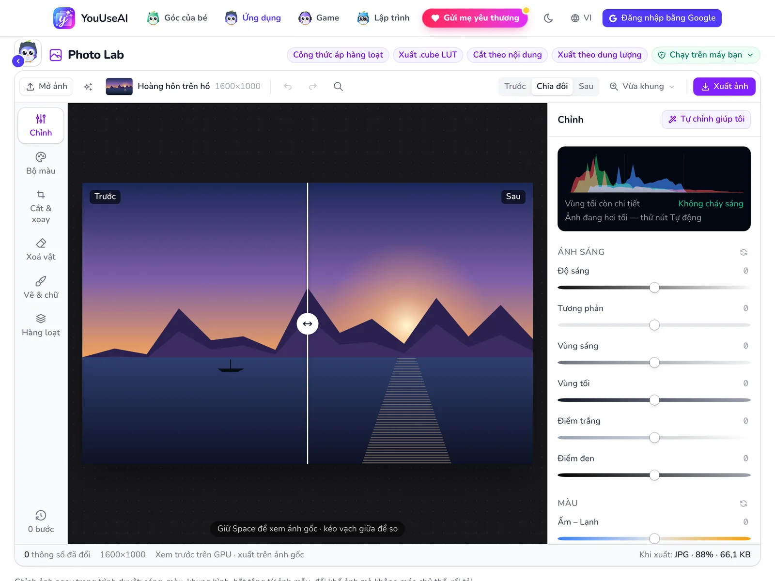Click the Hoàng hôn trên hồ thumbnail
The image size is (775, 581).
click(119, 87)
